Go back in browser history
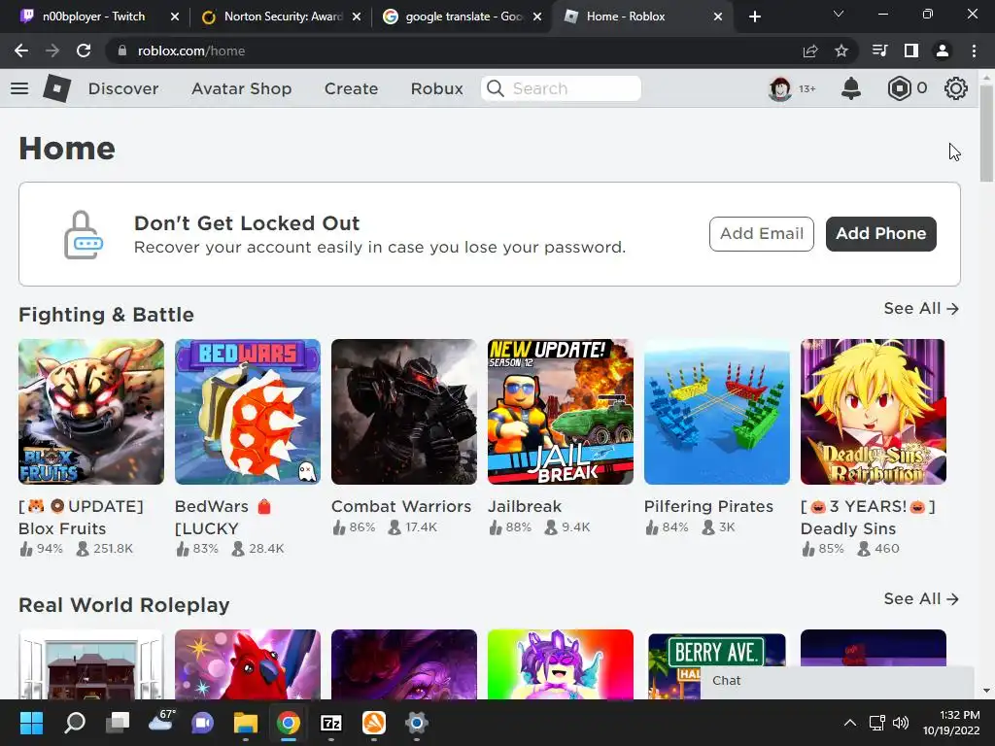 pyautogui.click(x=21, y=51)
